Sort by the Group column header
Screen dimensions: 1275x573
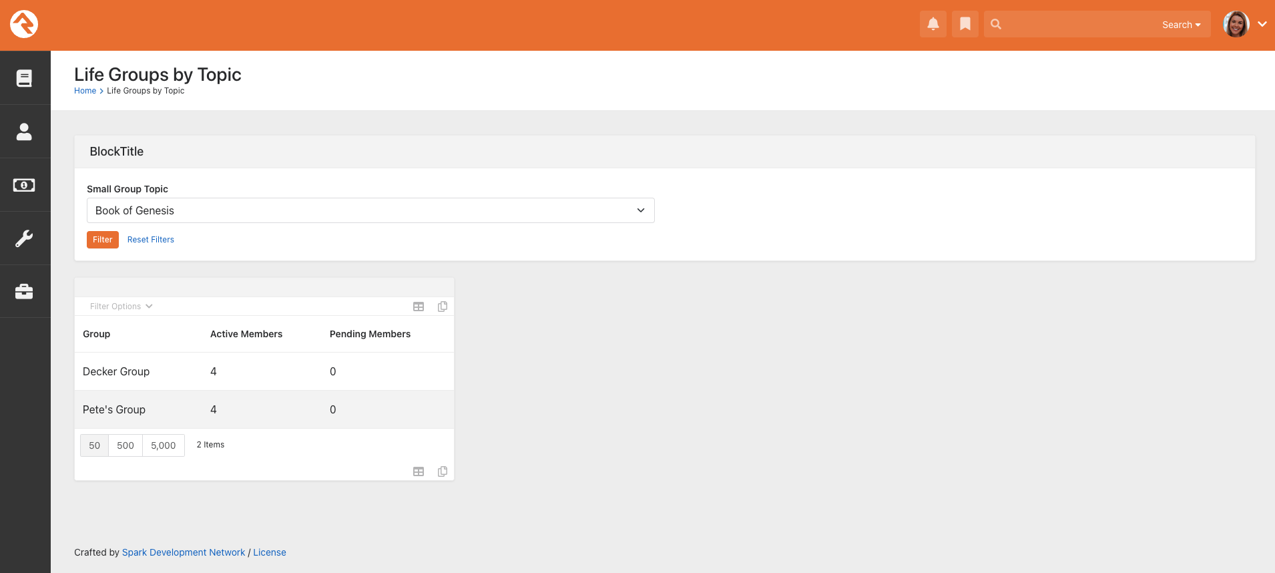97,334
